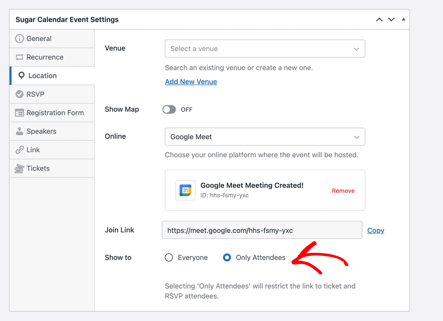Viewport: 443px width, 321px height.
Task: Click the Show to label
Action: pos(118,258)
